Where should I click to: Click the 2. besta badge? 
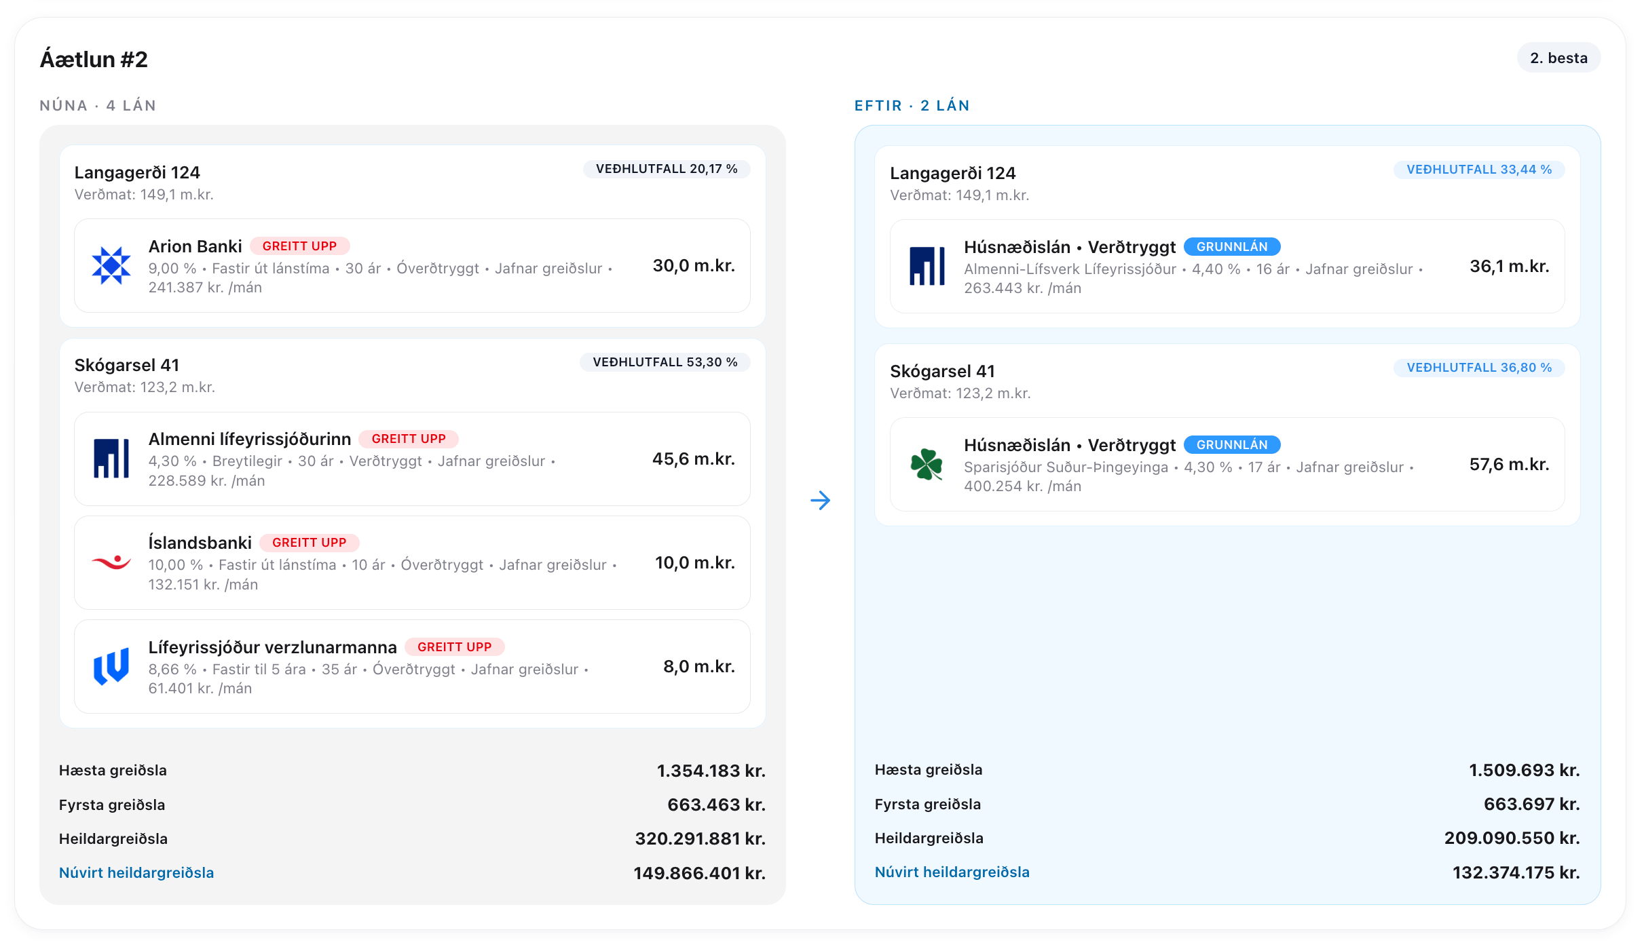pos(1558,58)
